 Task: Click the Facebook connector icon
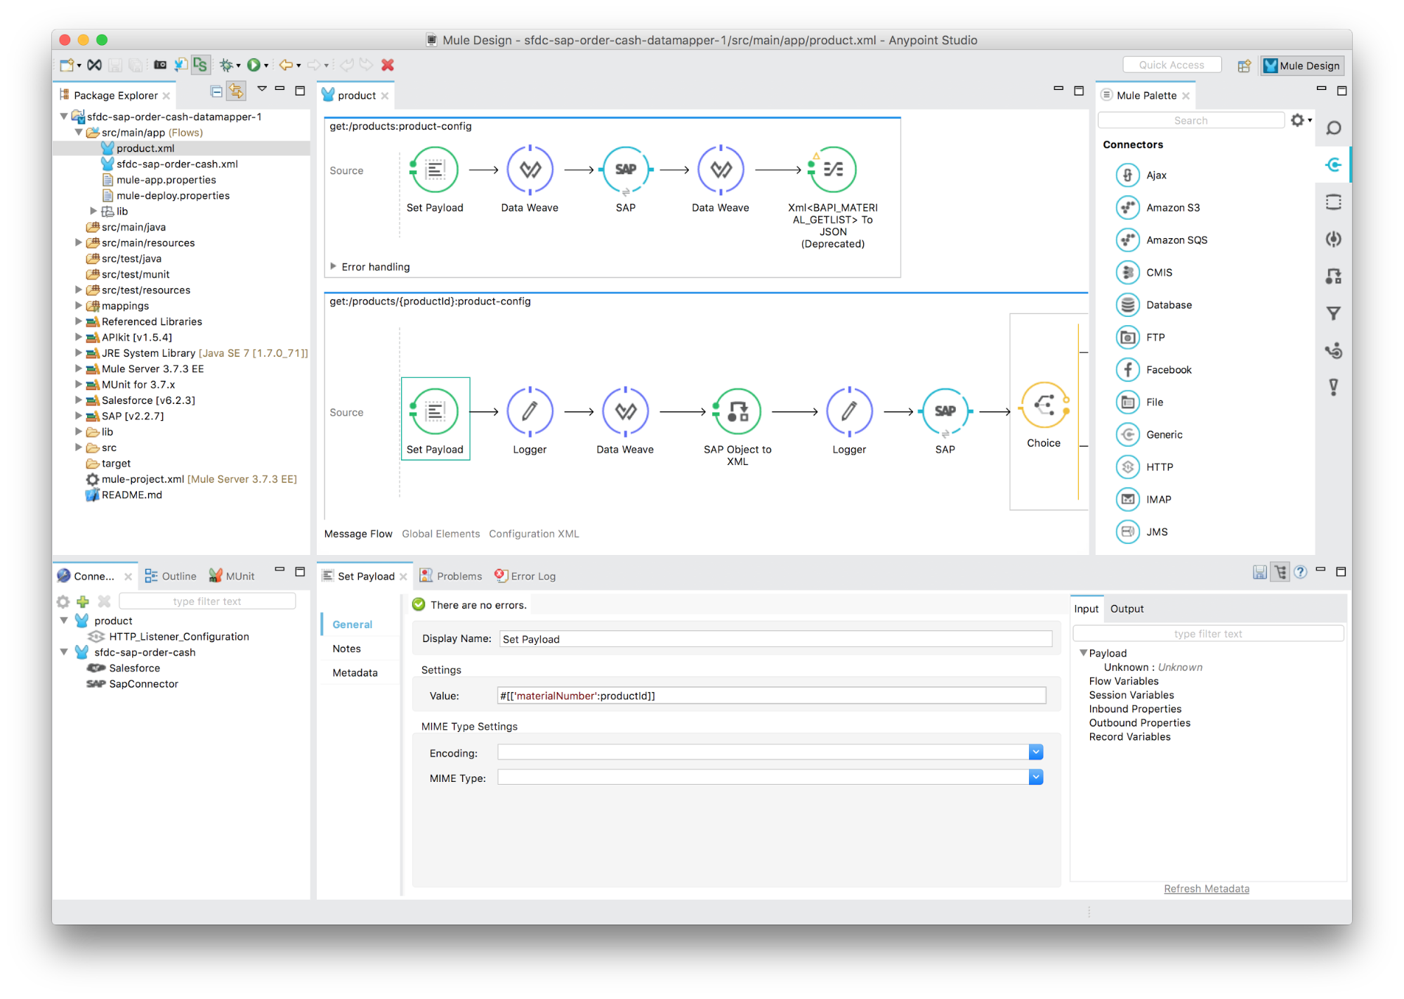point(1128,370)
